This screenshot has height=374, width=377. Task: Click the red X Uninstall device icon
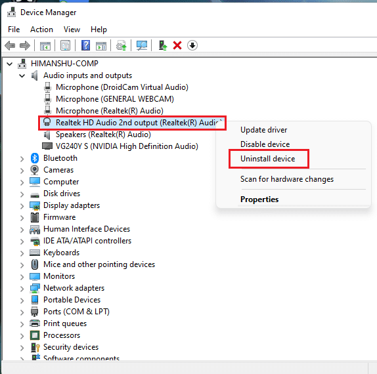(177, 45)
